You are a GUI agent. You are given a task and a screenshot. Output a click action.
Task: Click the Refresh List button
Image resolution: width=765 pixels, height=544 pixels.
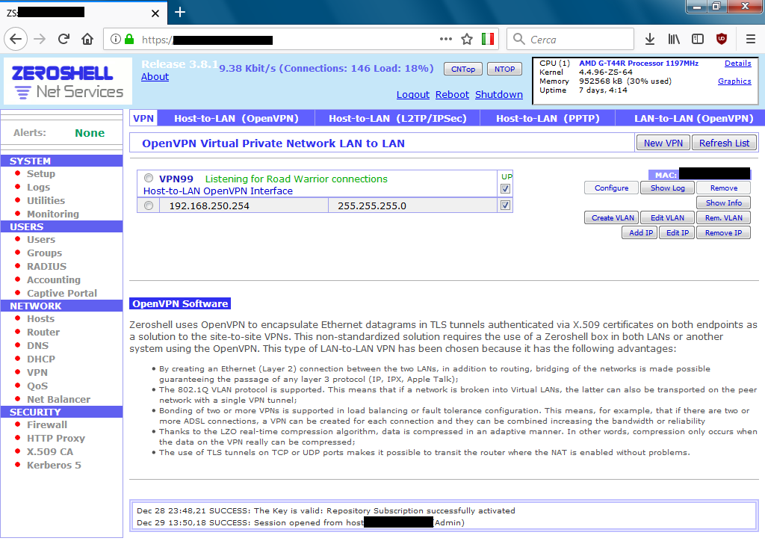(724, 143)
